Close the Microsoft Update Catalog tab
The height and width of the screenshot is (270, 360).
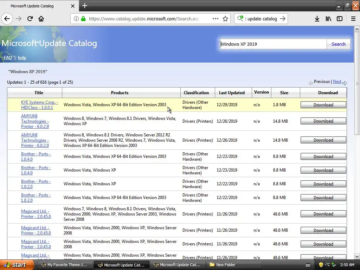(73, 6)
